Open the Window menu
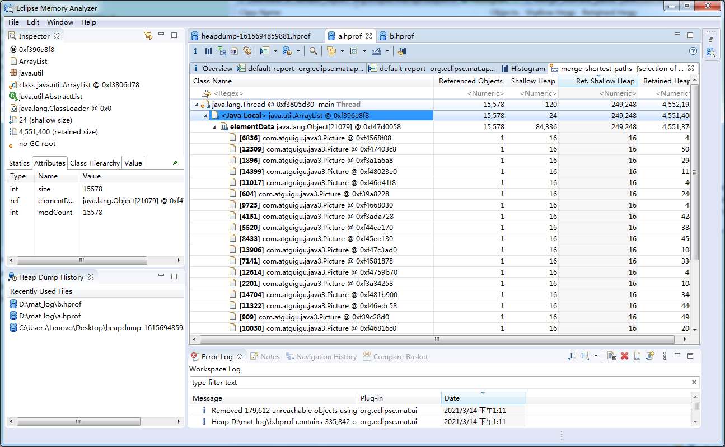The image size is (725, 447). [x=60, y=22]
